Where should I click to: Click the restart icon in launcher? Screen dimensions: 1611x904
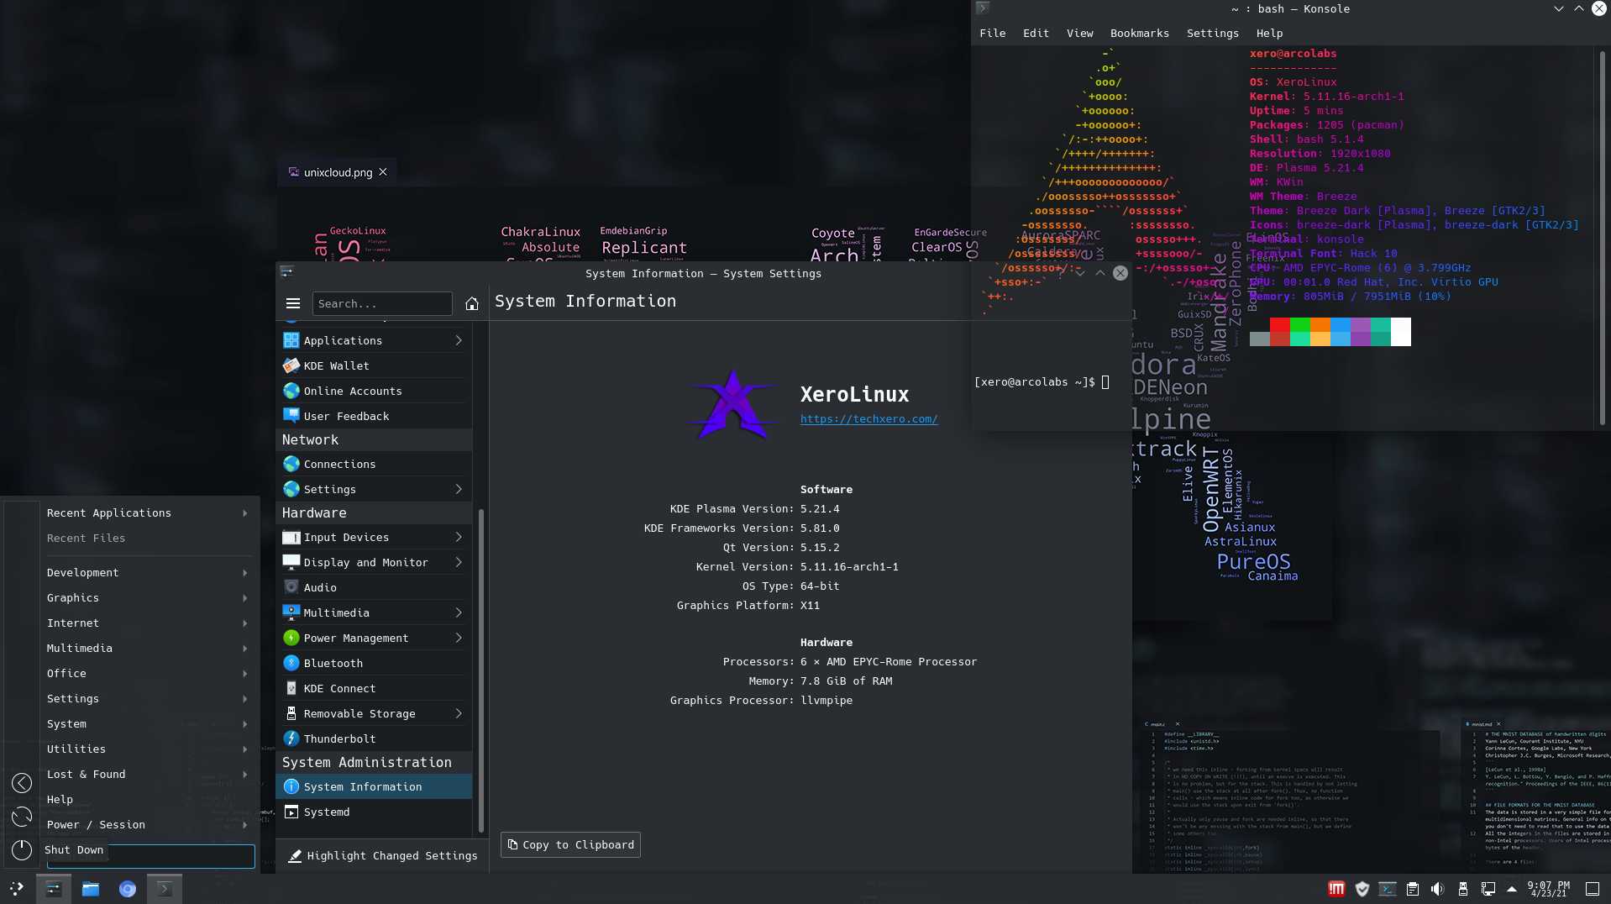tap(22, 816)
